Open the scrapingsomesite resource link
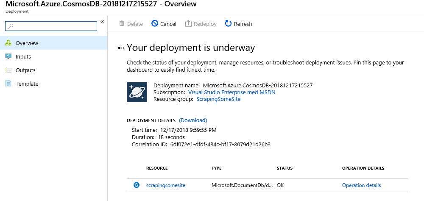 [166, 185]
